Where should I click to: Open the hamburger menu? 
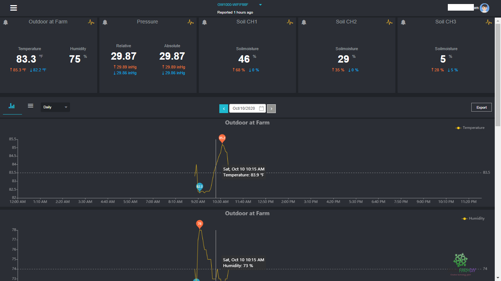tap(14, 8)
